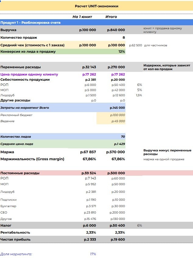Select the "Ведение" amount р.45 000
This screenshot has height=258, width=193.
tap(118, 121)
